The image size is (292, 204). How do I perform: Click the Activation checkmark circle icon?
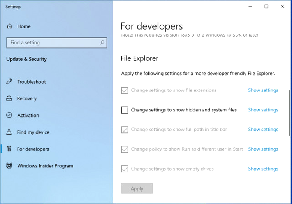(x=9, y=115)
